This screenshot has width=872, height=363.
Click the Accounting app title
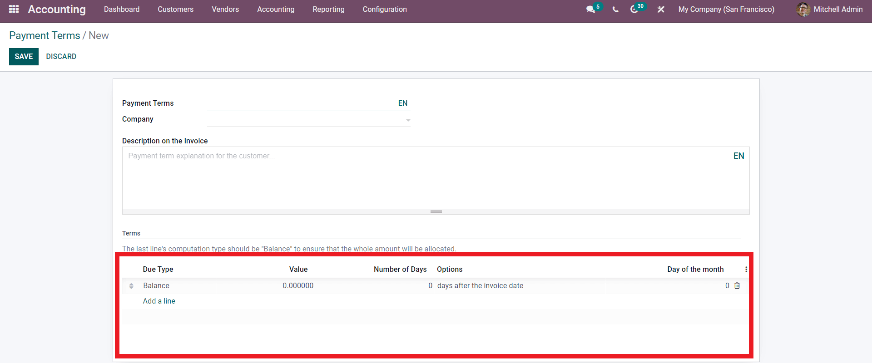tap(57, 10)
